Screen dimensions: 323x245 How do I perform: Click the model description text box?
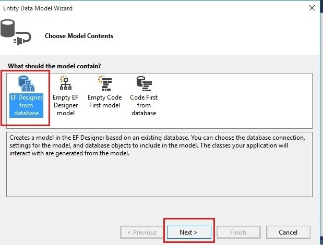[159, 164]
